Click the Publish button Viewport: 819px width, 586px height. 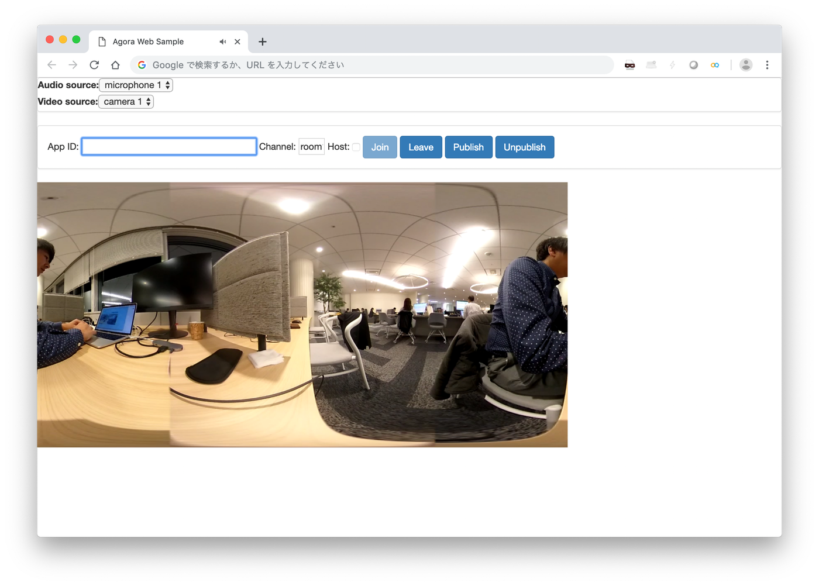pyautogui.click(x=469, y=147)
